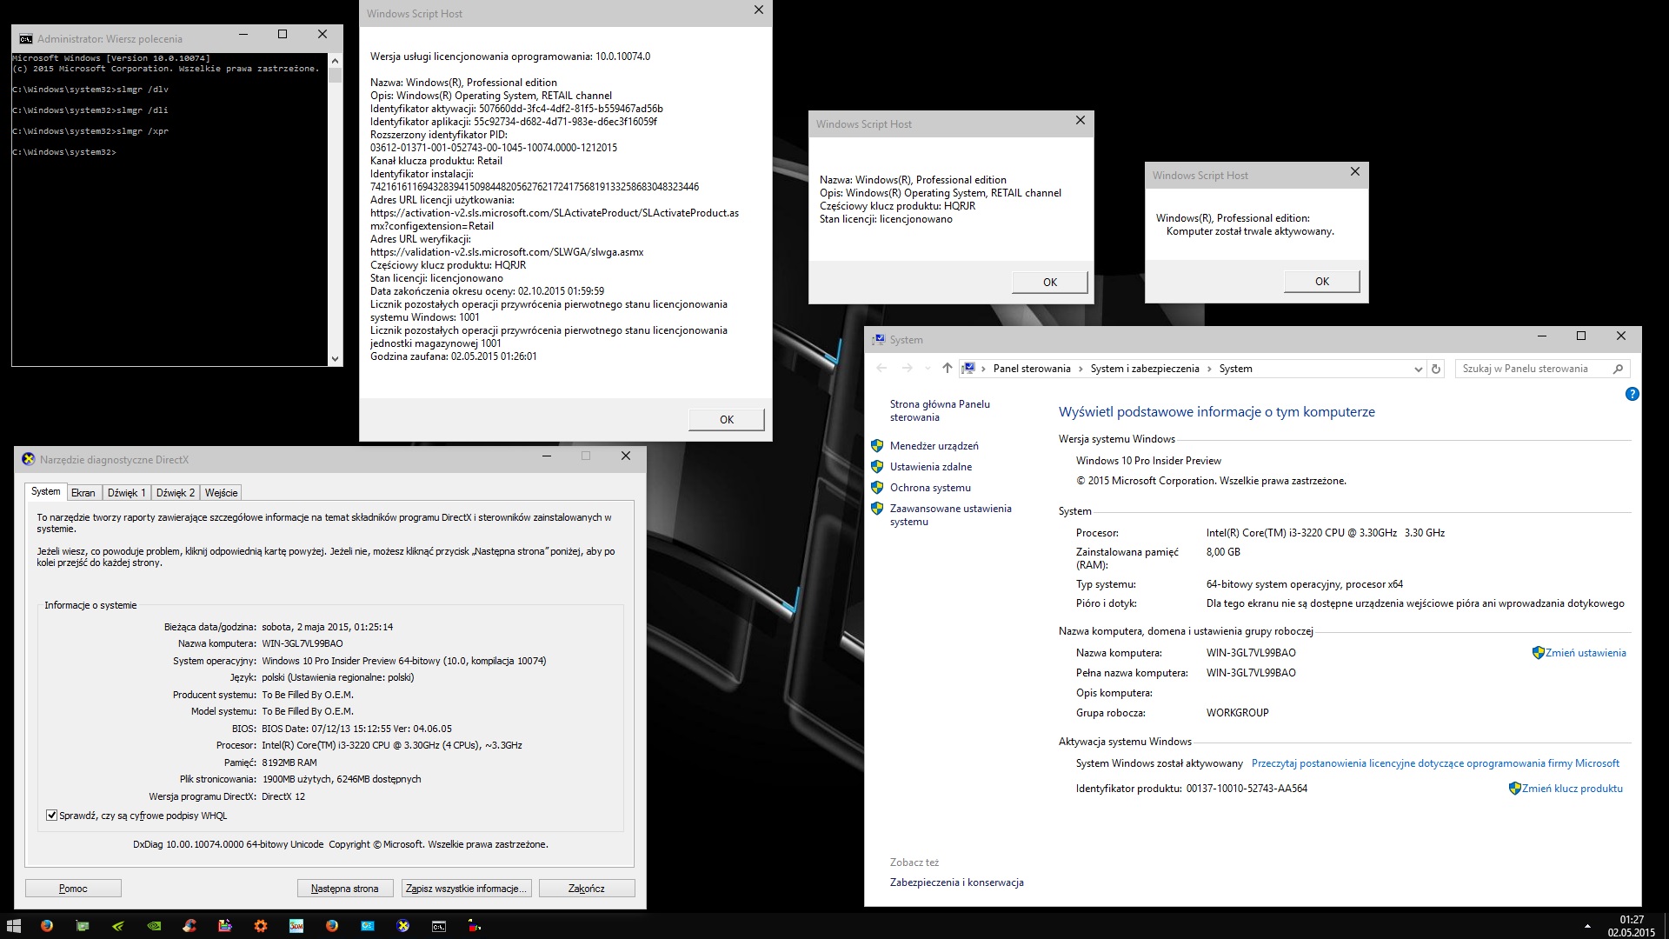
Task: Click System i zabezpieczenia breadcrumb
Action: point(1145,369)
